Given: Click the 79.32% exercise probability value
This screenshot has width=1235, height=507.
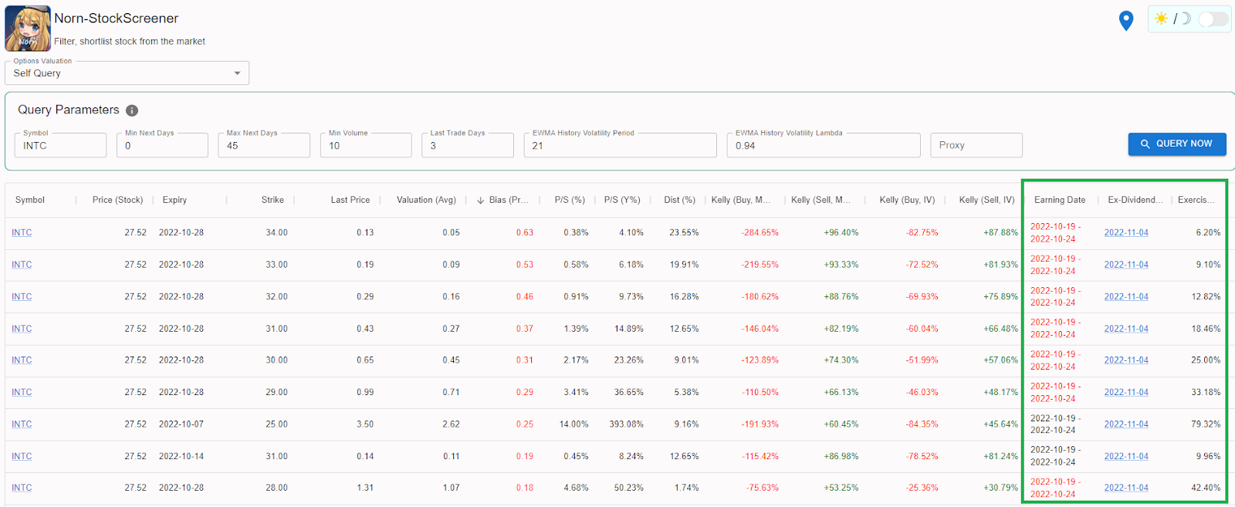Looking at the screenshot, I should click(1206, 424).
